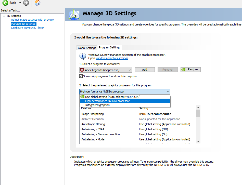
Task: Click the Home icon in toolbar
Action: (x=37, y=3)
